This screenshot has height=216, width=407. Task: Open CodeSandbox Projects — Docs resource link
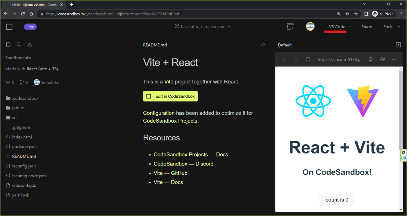[x=191, y=154]
